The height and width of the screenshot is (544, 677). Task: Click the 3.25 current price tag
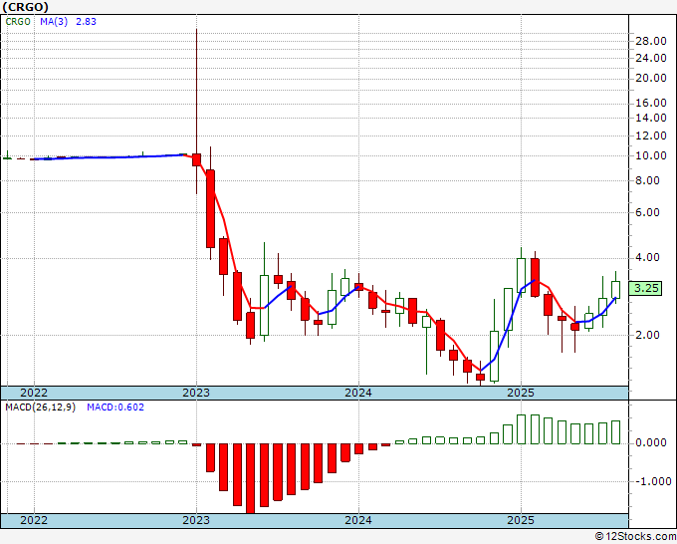(x=645, y=288)
